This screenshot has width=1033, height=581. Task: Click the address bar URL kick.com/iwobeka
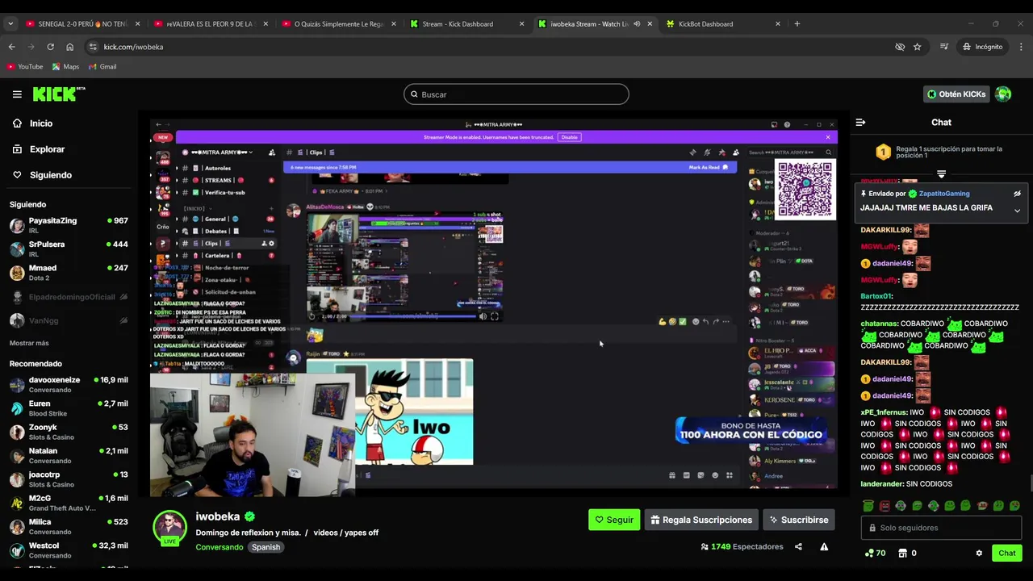coord(133,47)
